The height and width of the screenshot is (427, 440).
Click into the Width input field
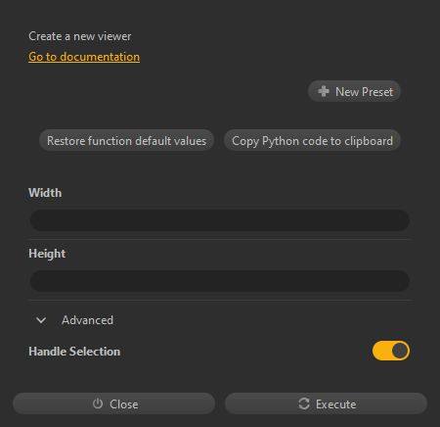click(220, 220)
